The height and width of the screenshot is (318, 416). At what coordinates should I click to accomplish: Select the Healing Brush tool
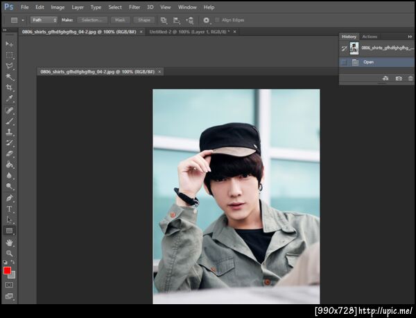coord(9,110)
